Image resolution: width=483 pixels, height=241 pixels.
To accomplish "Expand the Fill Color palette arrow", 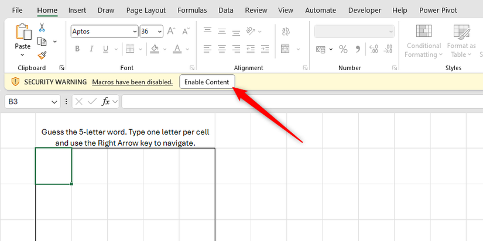I will [x=165, y=49].
